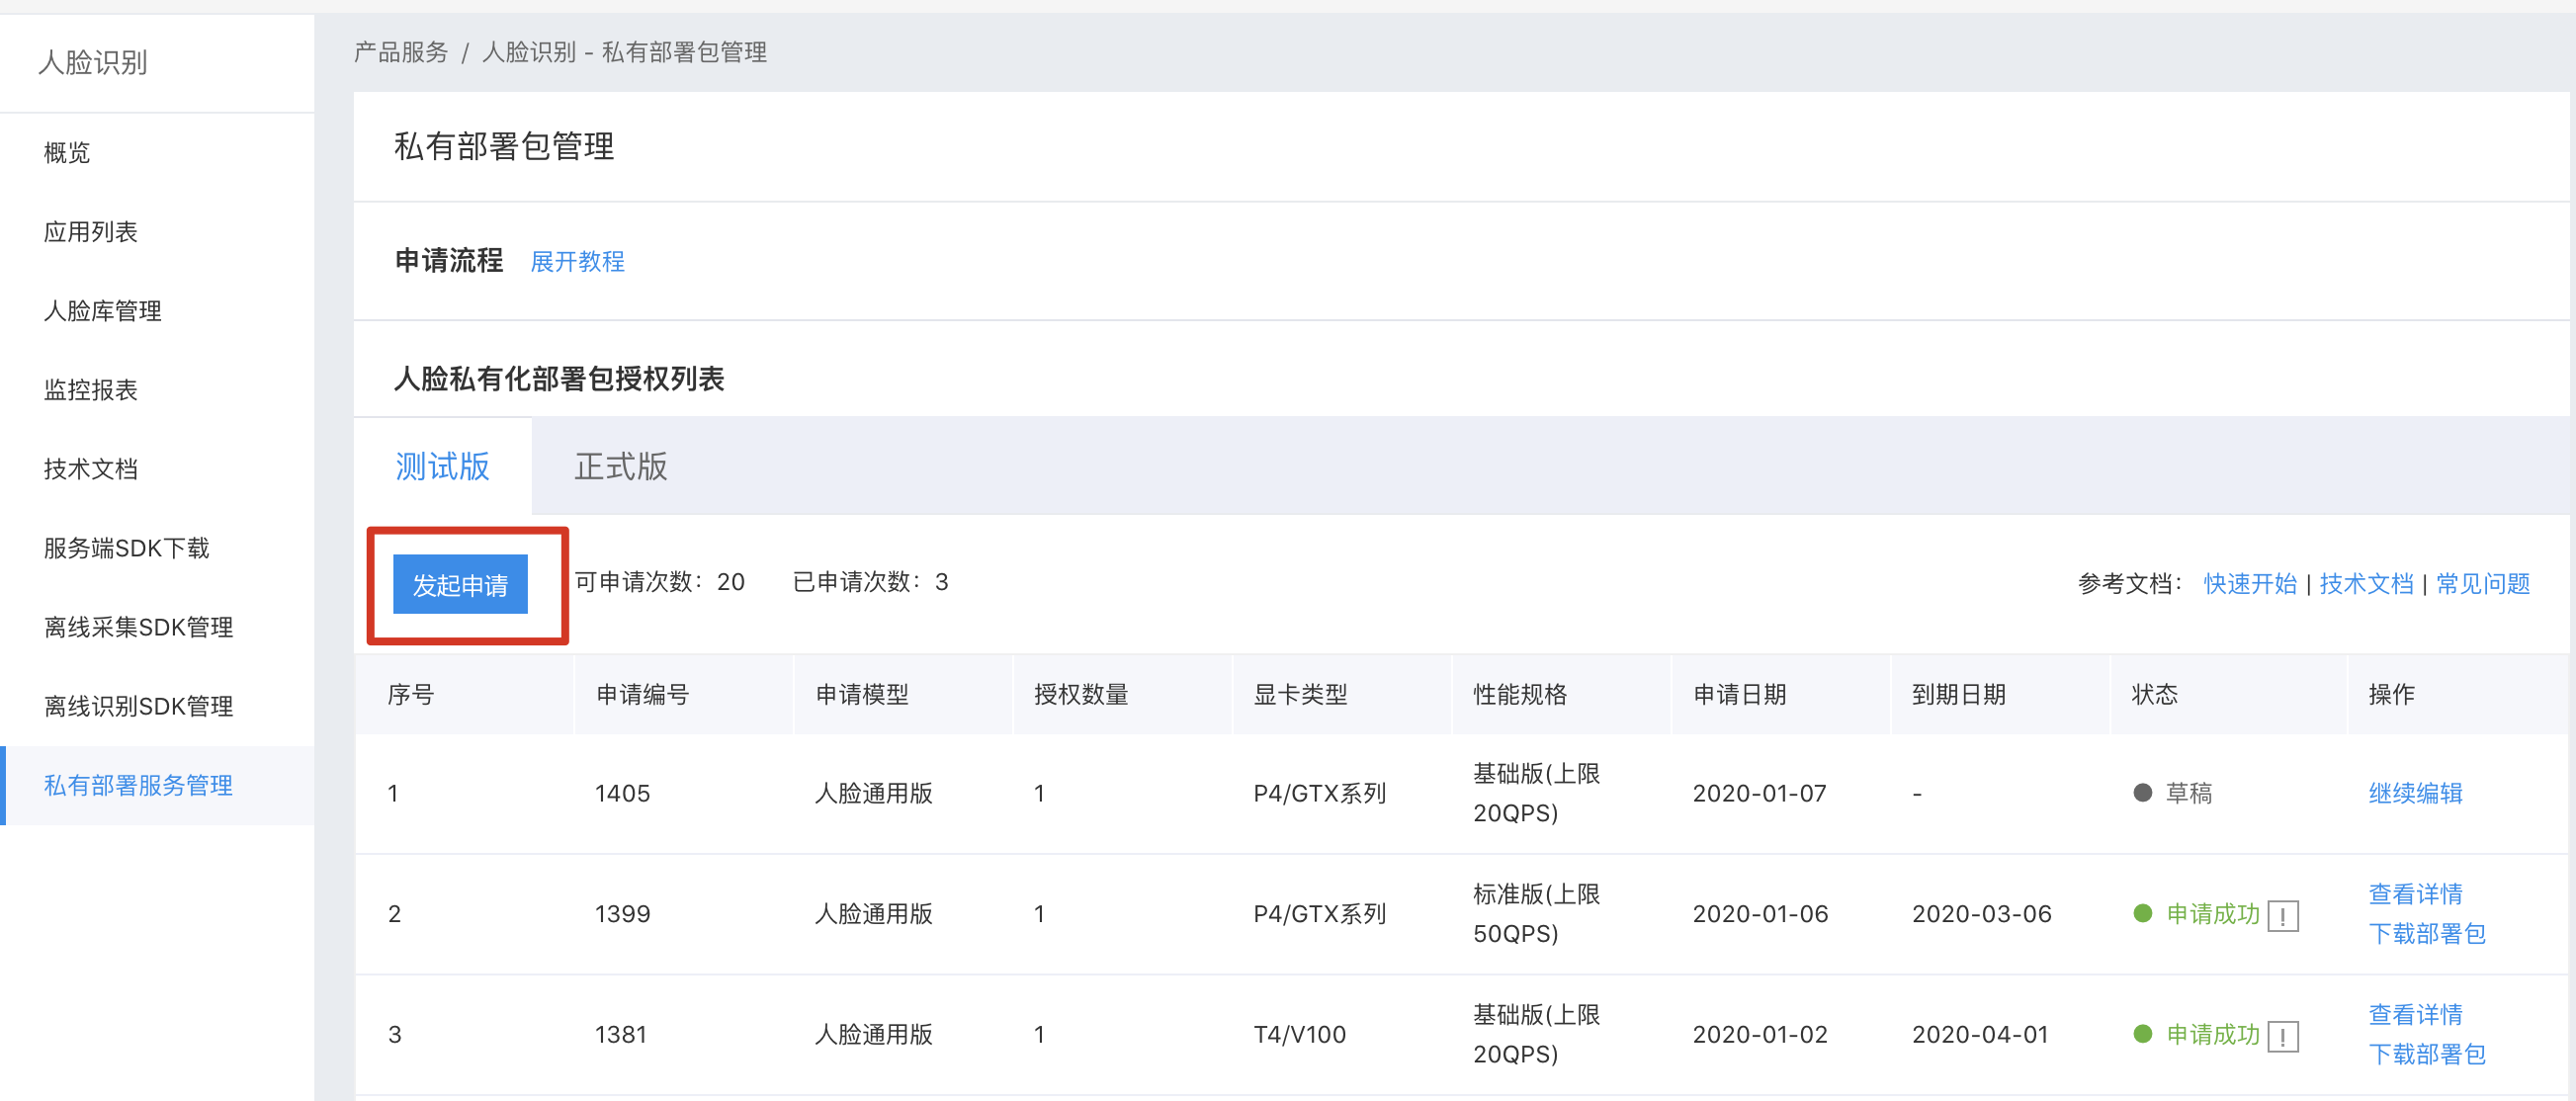Viewport: 2576px width, 1101px height.
Task: Click application number 1381 cell
Action: (x=621, y=1035)
